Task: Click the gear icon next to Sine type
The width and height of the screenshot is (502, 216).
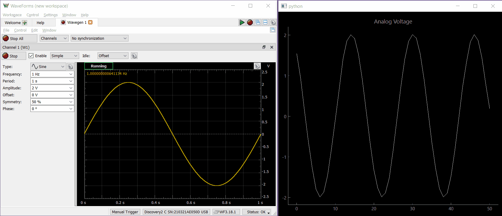Action: [70, 67]
